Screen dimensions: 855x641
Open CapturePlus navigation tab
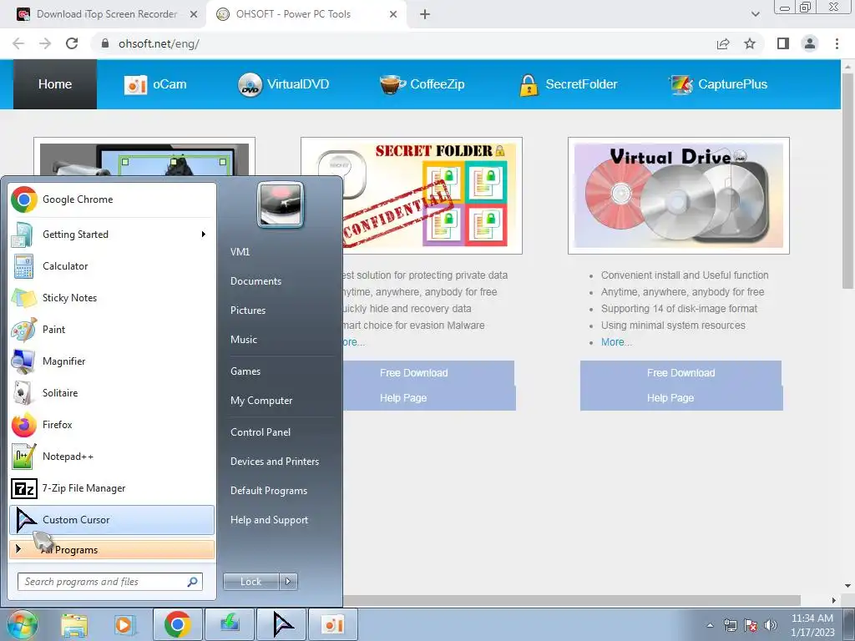point(718,84)
